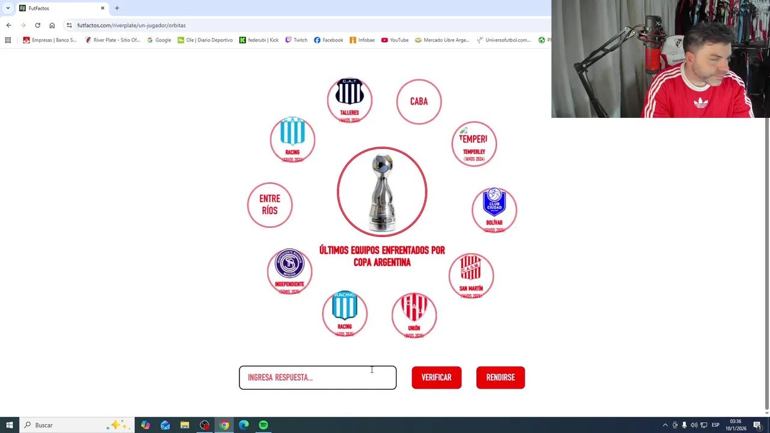This screenshot has width=770, height=433.
Task: Show hidden tray icons chevron
Action: (665, 425)
